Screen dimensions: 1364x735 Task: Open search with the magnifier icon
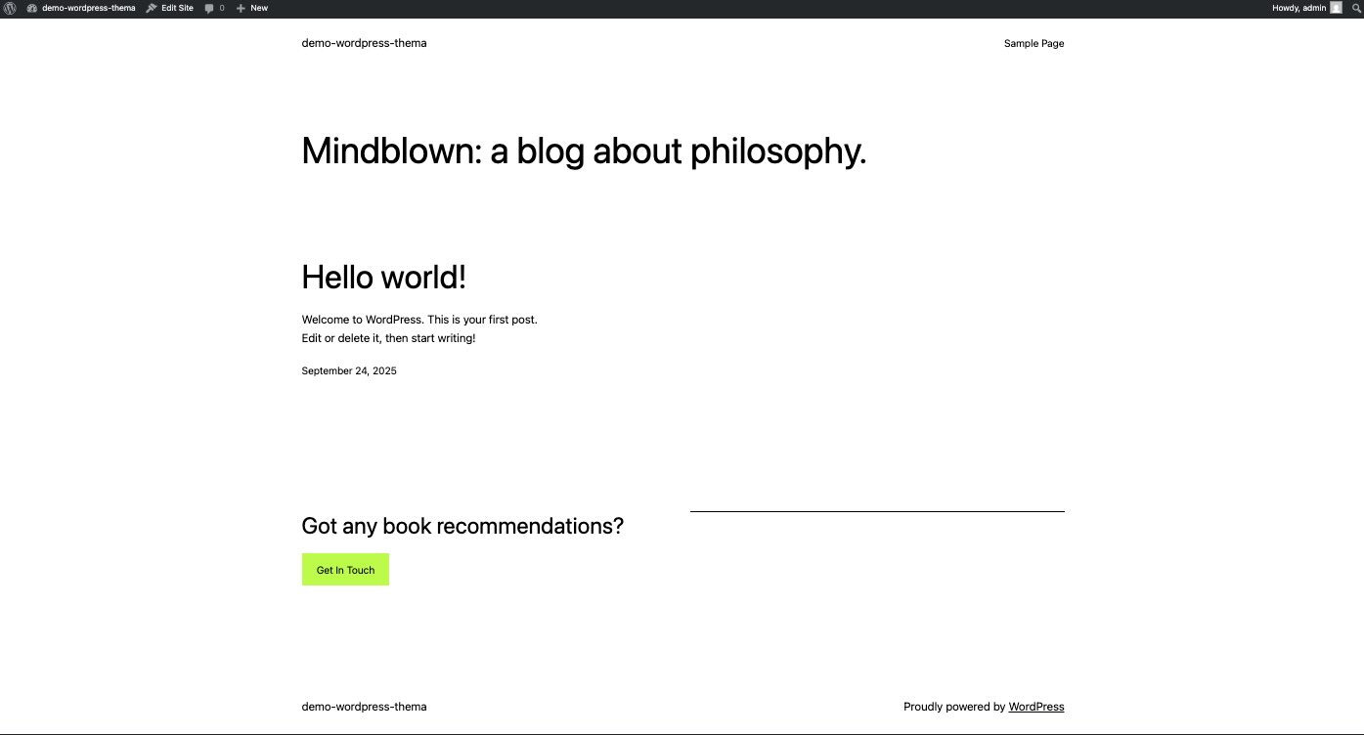pyautogui.click(x=1355, y=8)
